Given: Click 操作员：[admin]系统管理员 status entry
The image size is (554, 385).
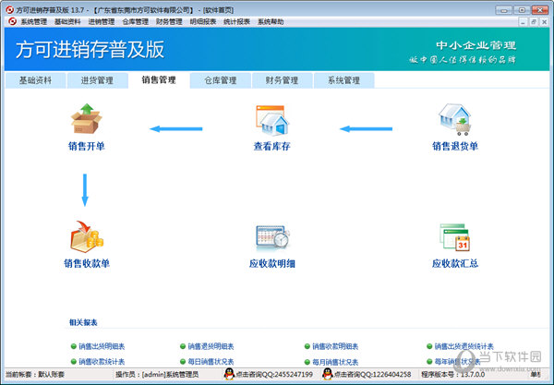Looking at the screenshot, I should [157, 374].
